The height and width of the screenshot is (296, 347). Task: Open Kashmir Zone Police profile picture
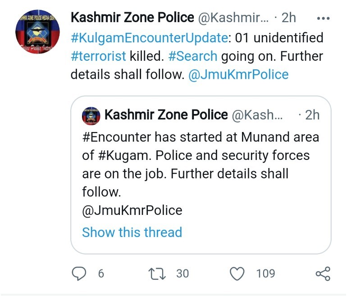click(x=38, y=31)
